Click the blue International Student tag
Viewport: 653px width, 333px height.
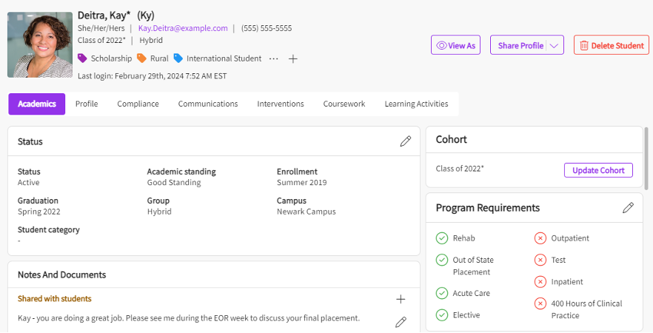pyautogui.click(x=218, y=58)
